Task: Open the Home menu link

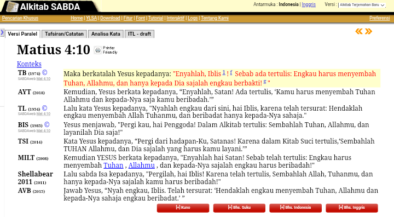Action: click(x=77, y=18)
